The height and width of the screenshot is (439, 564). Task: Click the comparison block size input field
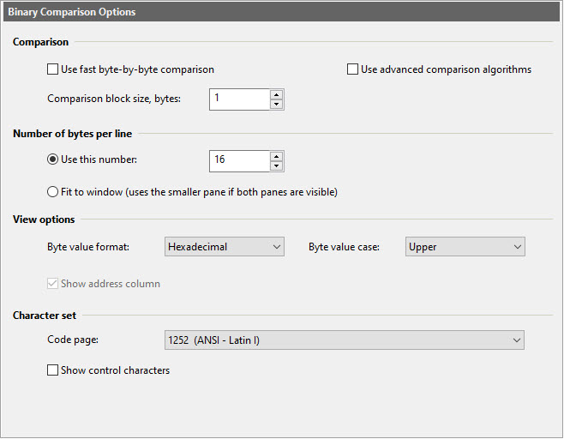(x=239, y=99)
